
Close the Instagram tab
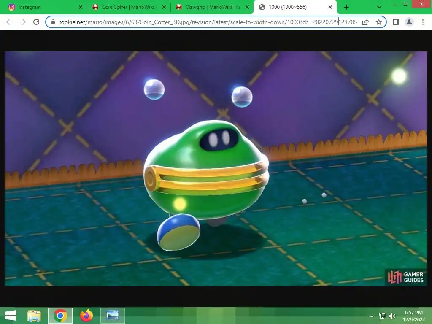coord(81,8)
